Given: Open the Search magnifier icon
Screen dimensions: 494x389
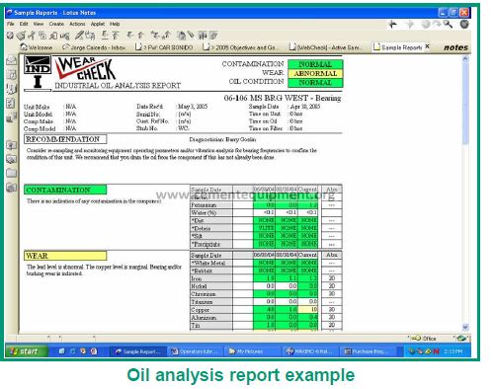Looking at the screenshot, I should tap(448, 24).
